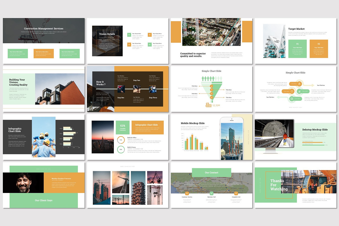The image size is (339, 226).
Task: Click the orange 02 Target Market card
Action: [319, 49]
